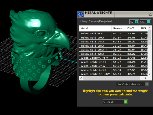Select the Yellow Gold:10KY row
The image size is (153, 115).
coord(113,38)
